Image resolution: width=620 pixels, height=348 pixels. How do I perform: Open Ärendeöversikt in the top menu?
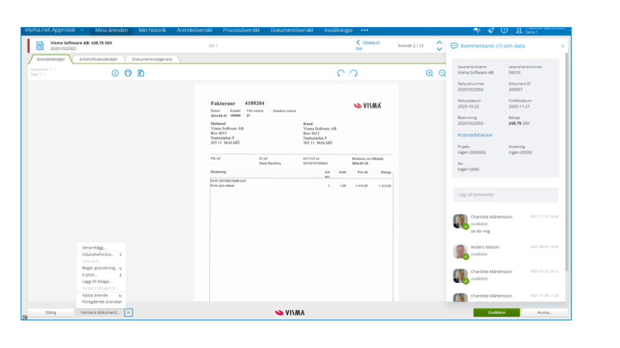click(194, 30)
